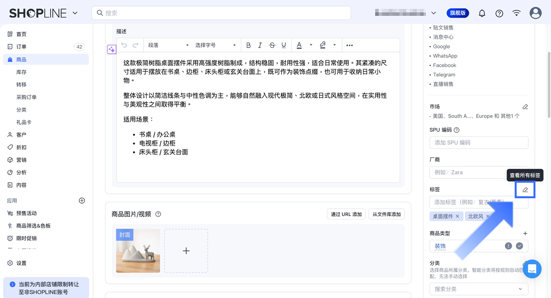Open the help center question mark icon

point(499,13)
